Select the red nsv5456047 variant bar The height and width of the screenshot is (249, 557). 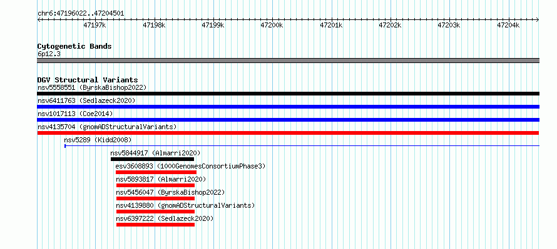point(155,198)
